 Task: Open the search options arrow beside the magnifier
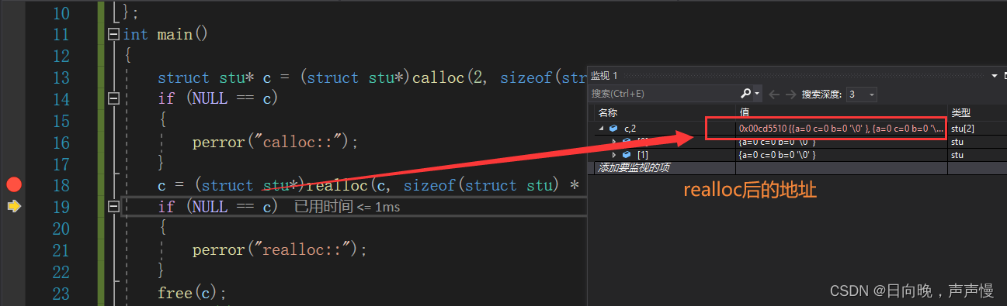tap(758, 94)
